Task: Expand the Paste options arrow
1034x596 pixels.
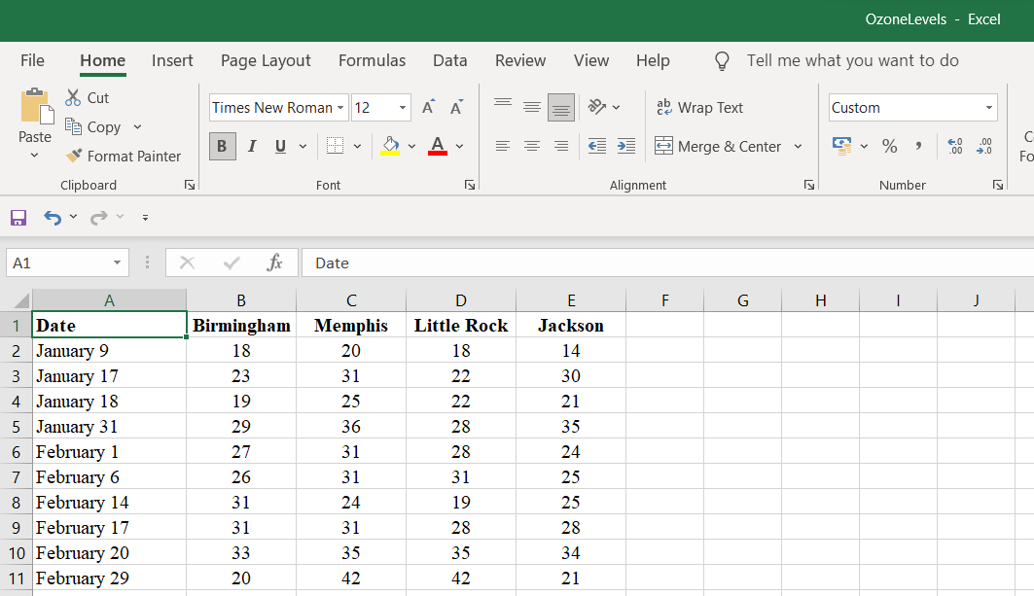Action: coord(34,156)
